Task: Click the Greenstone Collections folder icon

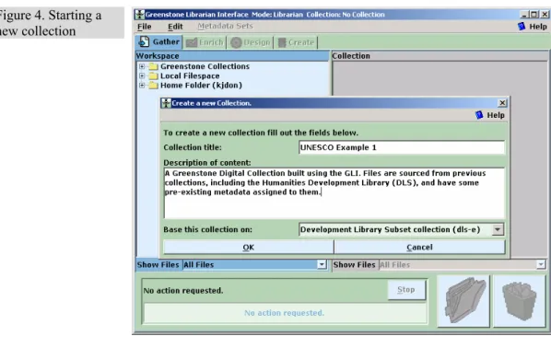Action: [153, 66]
